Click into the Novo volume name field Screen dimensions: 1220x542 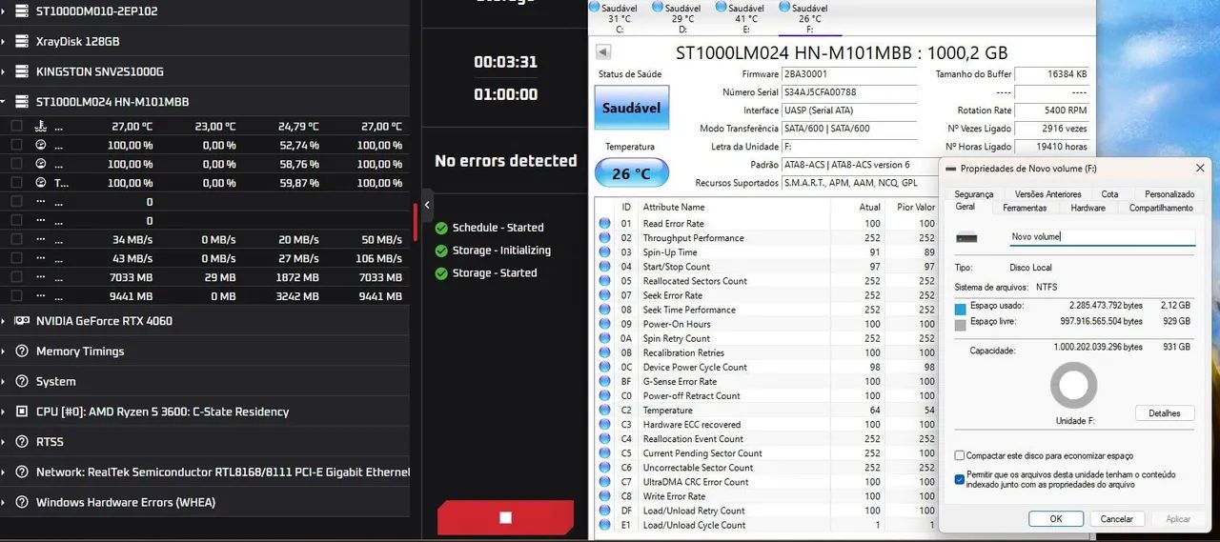[1101, 237]
